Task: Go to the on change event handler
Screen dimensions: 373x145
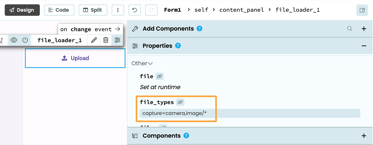Action: click(90, 29)
